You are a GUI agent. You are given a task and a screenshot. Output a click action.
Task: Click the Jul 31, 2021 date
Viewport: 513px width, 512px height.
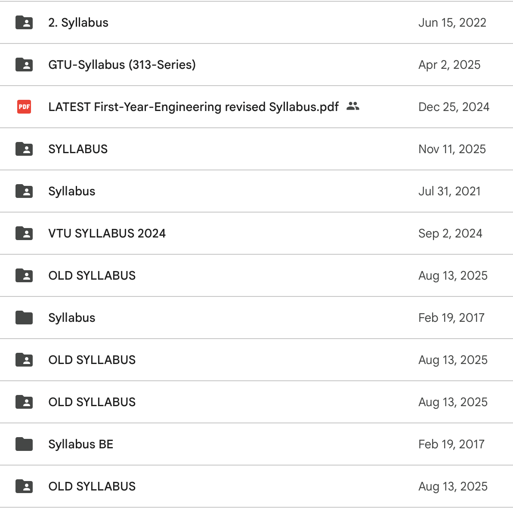tap(449, 191)
